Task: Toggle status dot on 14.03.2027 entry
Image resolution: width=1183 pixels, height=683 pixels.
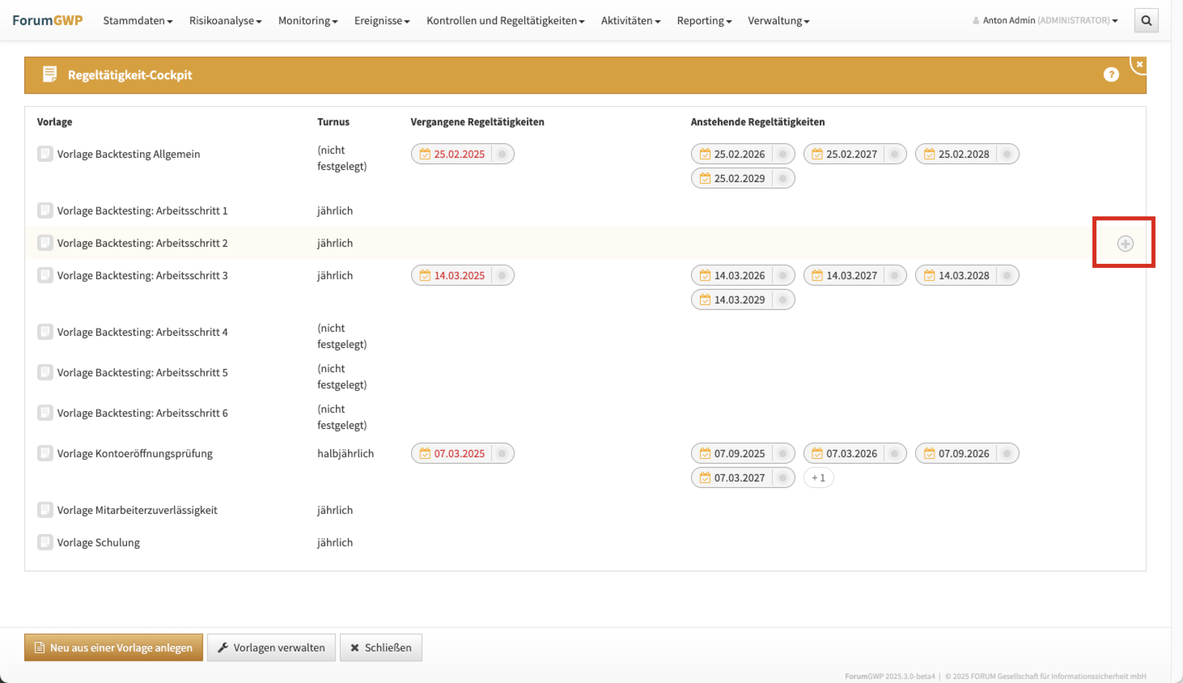Action: pyautogui.click(x=895, y=276)
